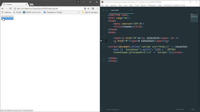This screenshot has height=112, width=200.
Task: Open the View menu in Sublime Text
Action: click(x=126, y=5)
